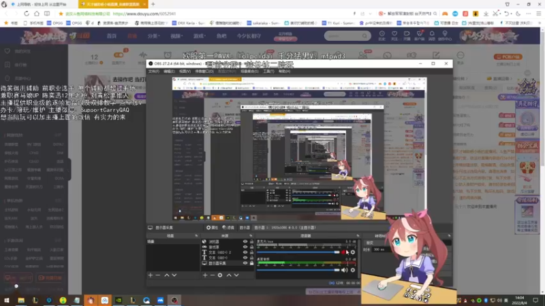Screen dimensions: 545x306
Task: Open the OBS View (V) menu
Action: [x=185, y=71]
